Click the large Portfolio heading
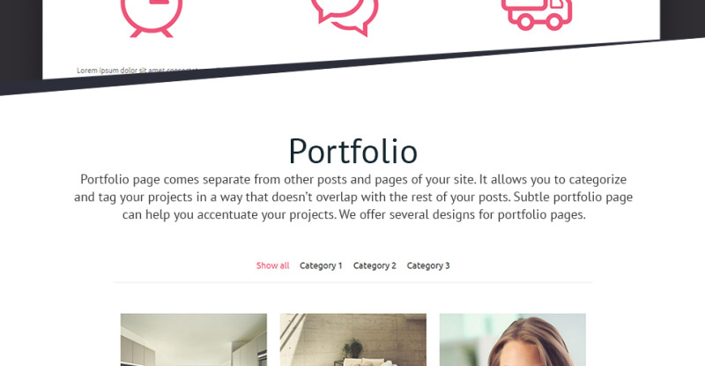 coord(353,152)
